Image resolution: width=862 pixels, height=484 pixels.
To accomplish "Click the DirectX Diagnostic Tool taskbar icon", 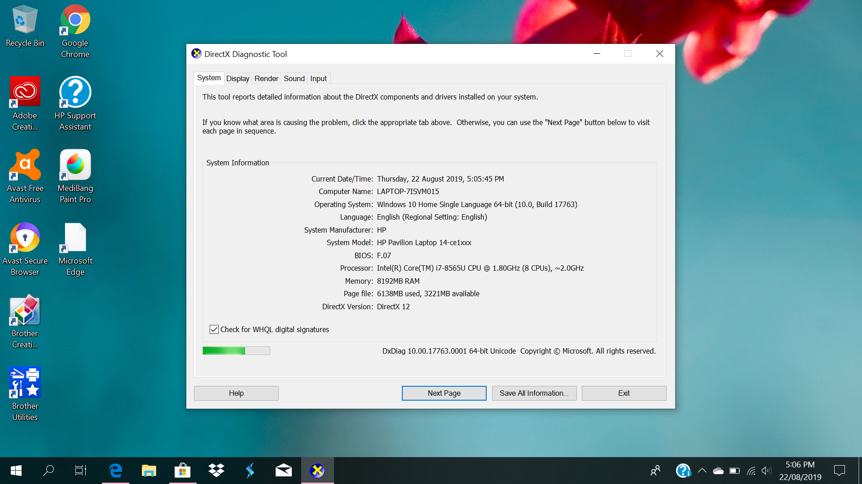I will (317, 471).
